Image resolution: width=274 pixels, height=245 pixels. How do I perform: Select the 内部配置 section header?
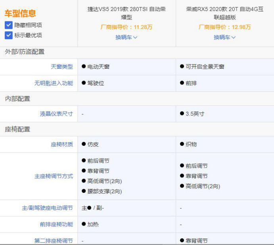tap(17, 99)
